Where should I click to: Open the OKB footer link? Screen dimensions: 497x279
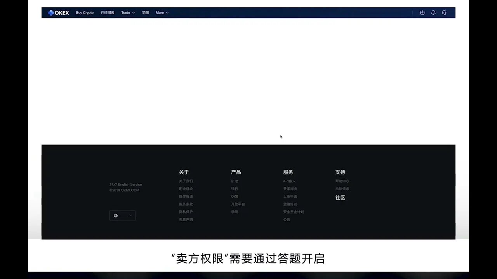point(235,196)
